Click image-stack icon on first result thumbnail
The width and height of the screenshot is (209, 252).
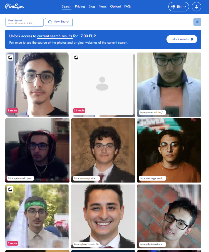pyautogui.click(x=10, y=58)
